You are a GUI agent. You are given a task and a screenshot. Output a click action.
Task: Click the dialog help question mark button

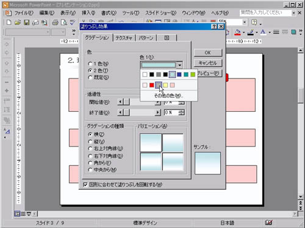[213, 27]
